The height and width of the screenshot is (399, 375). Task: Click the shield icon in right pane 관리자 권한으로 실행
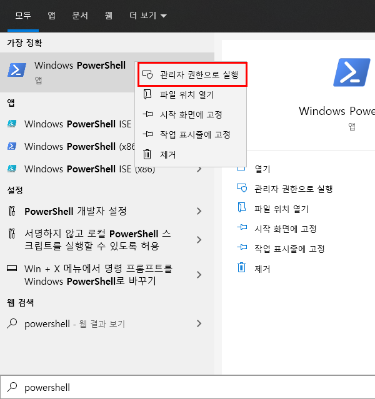coord(242,188)
